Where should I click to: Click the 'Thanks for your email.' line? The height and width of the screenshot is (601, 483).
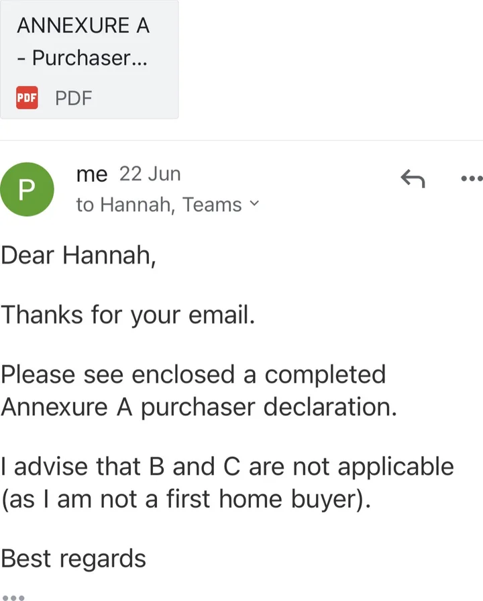[x=128, y=315]
